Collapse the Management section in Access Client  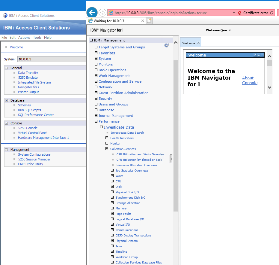7,150
